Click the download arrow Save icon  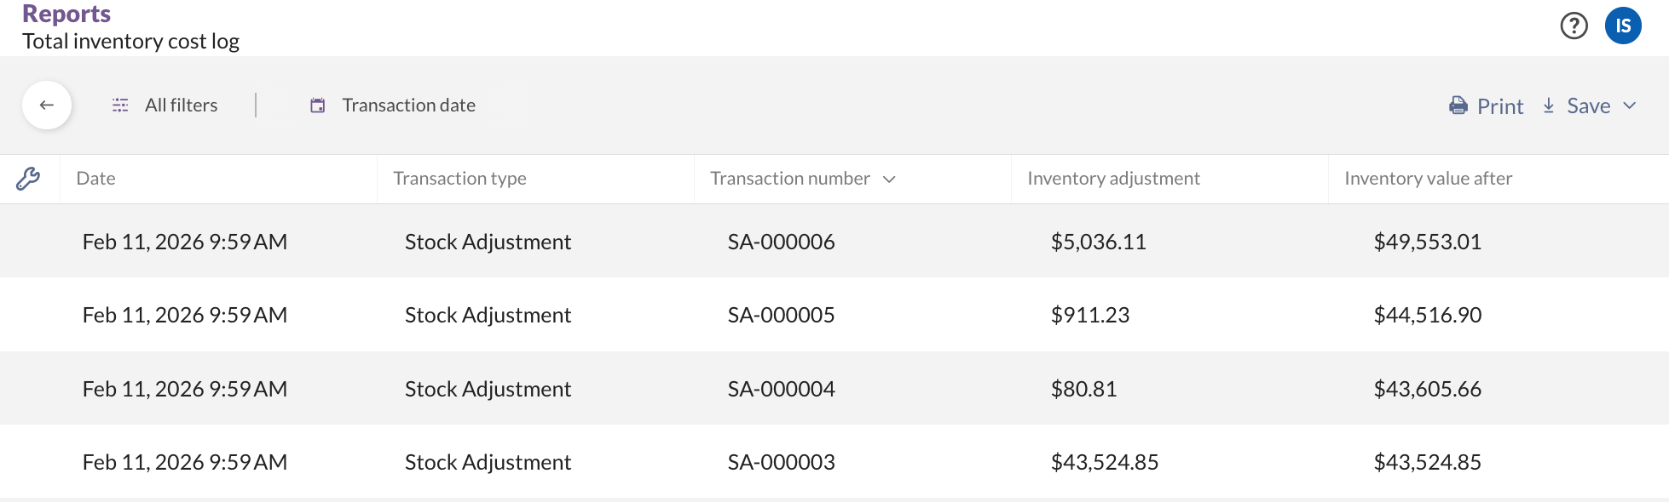(1549, 106)
